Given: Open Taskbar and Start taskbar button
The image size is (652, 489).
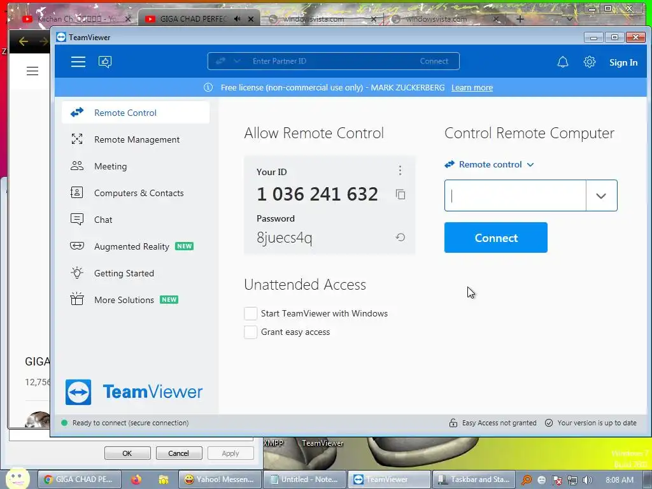Looking at the screenshot, I should 474,479.
